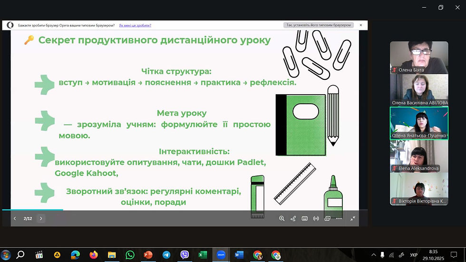Switch to PowerPoint in taskbar
The width and height of the screenshot is (466, 262).
(x=148, y=255)
